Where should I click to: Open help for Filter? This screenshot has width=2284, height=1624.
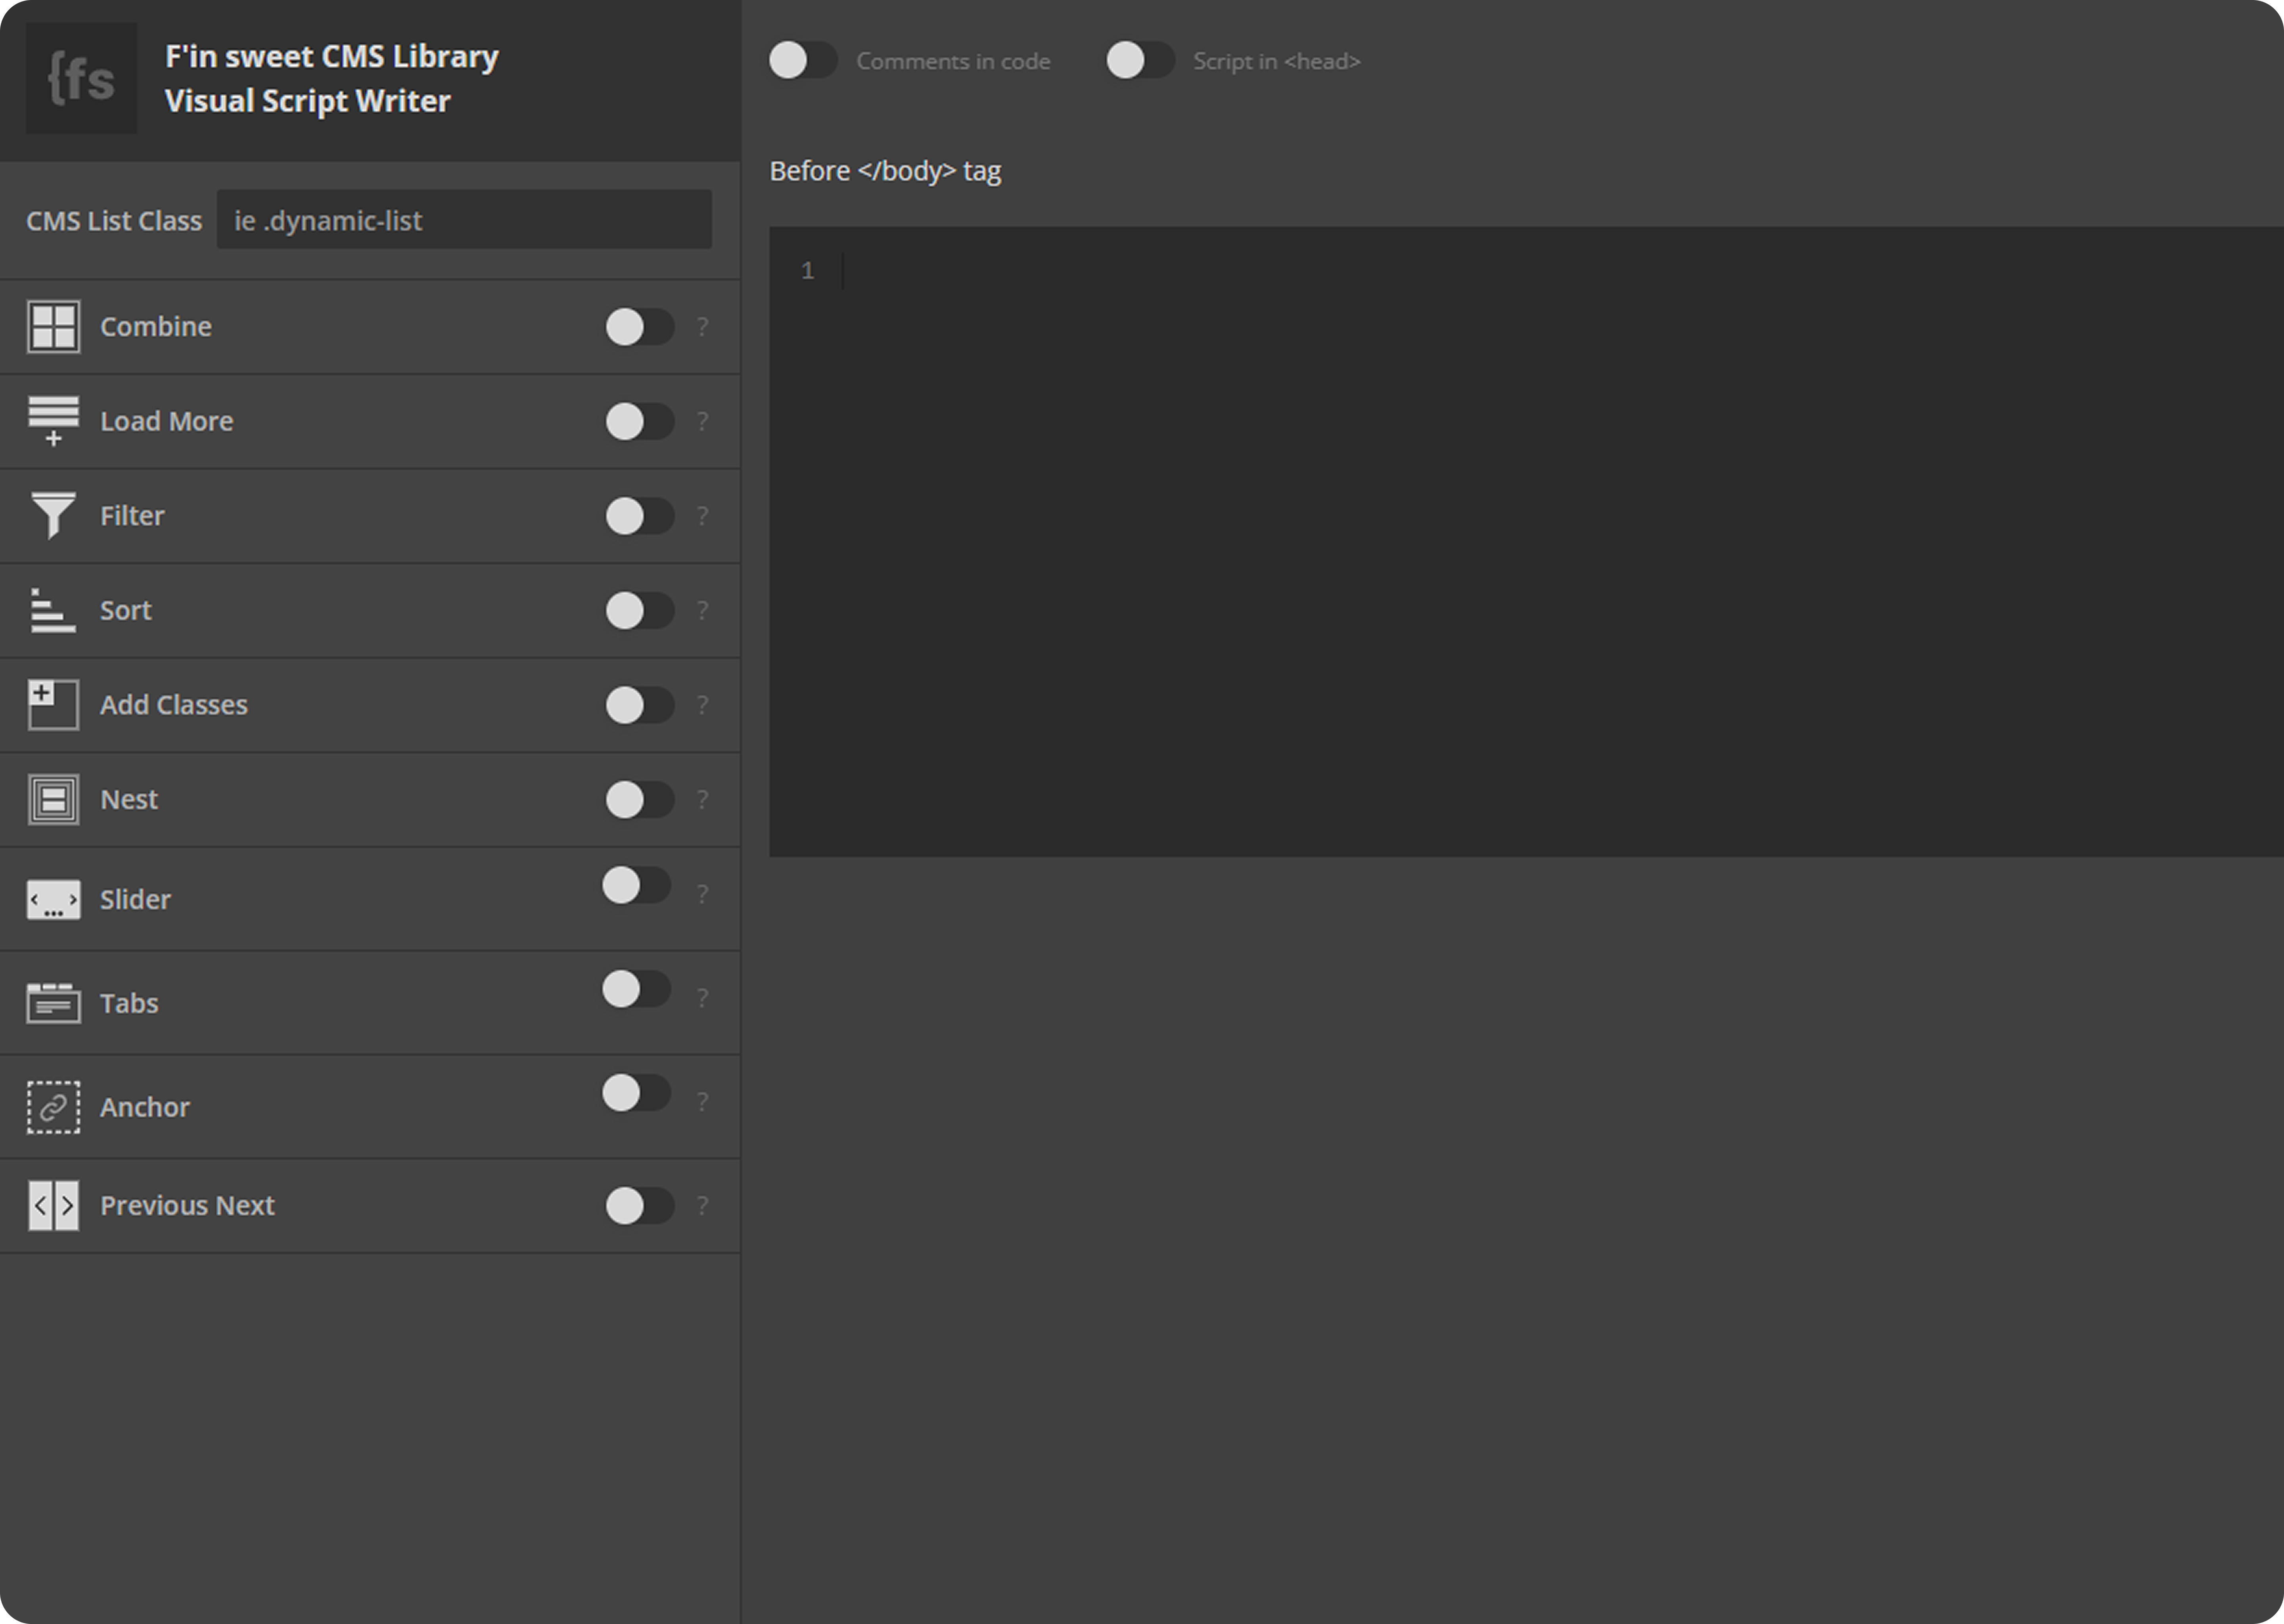tap(703, 516)
